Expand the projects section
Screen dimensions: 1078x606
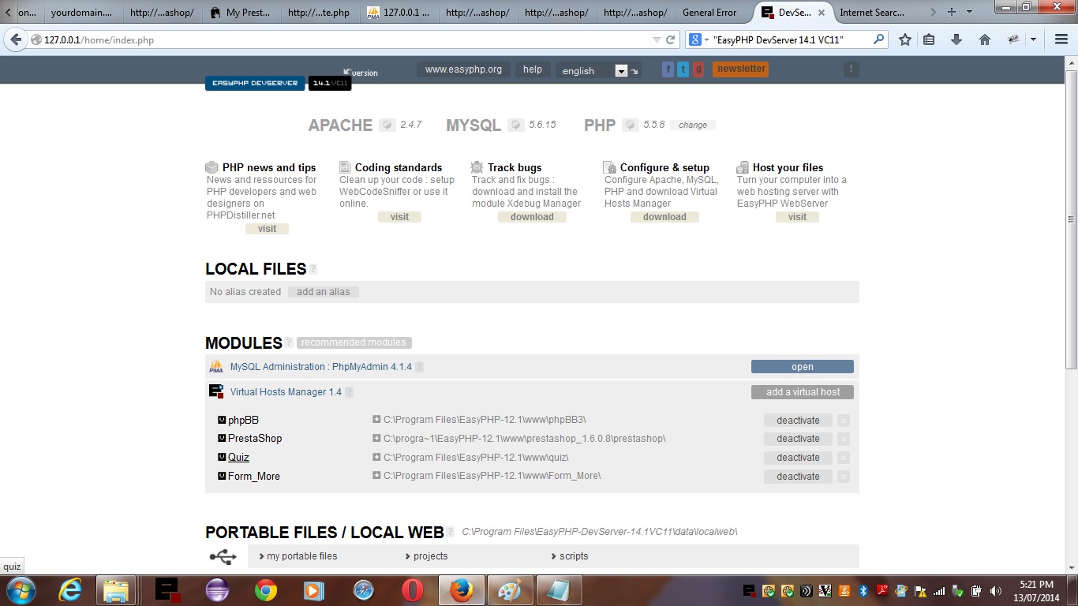click(426, 556)
